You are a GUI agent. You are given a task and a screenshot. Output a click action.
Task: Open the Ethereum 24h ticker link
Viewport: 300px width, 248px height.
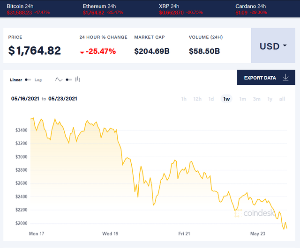tap(103, 9)
